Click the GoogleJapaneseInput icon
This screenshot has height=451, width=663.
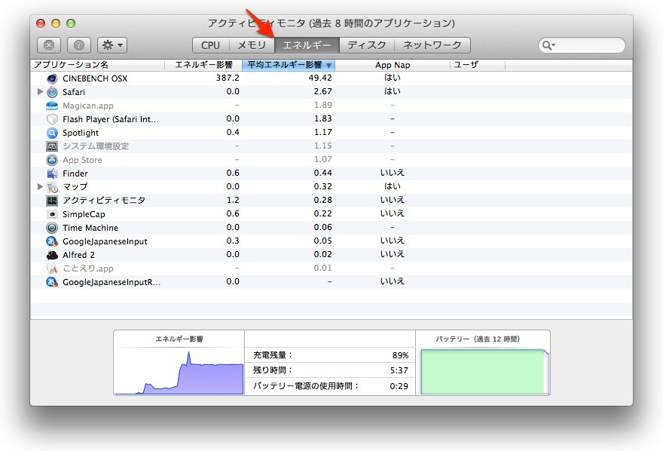pyautogui.click(x=52, y=241)
